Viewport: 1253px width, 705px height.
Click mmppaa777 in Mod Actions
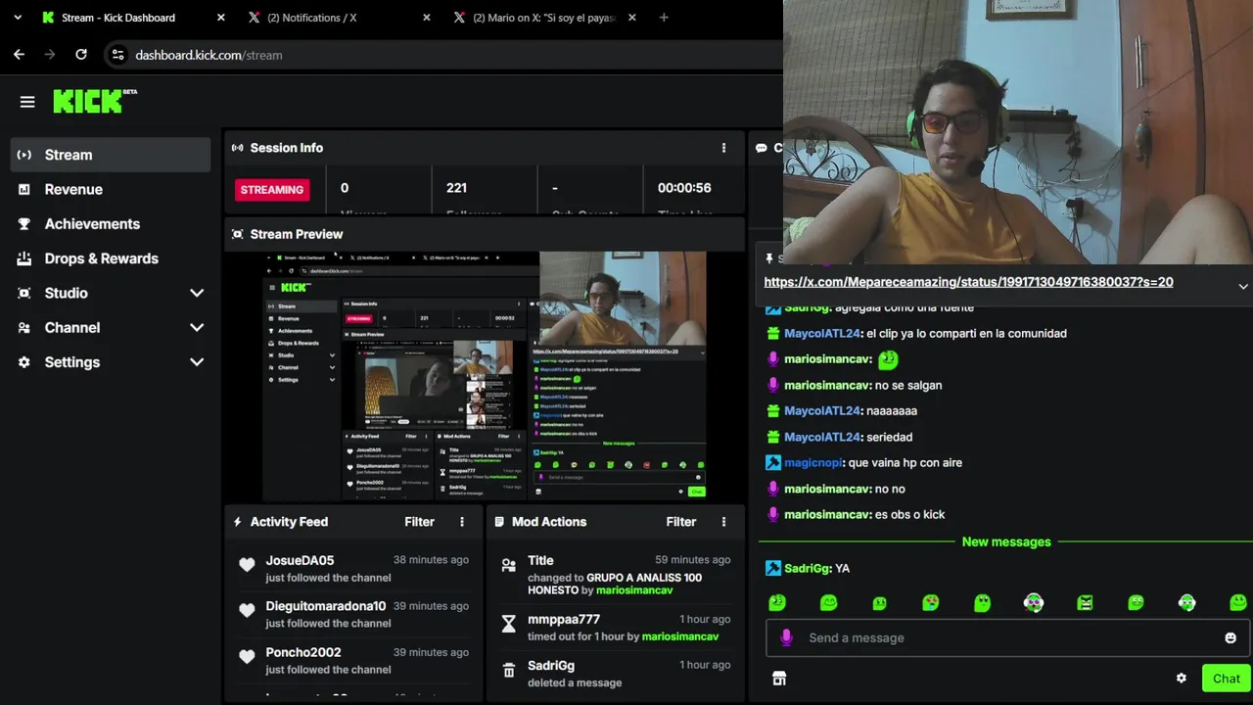[x=564, y=619]
